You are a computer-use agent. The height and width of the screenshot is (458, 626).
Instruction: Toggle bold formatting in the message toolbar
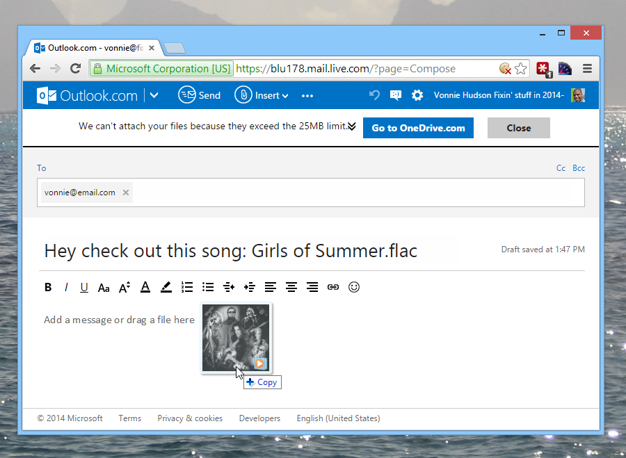(x=48, y=287)
